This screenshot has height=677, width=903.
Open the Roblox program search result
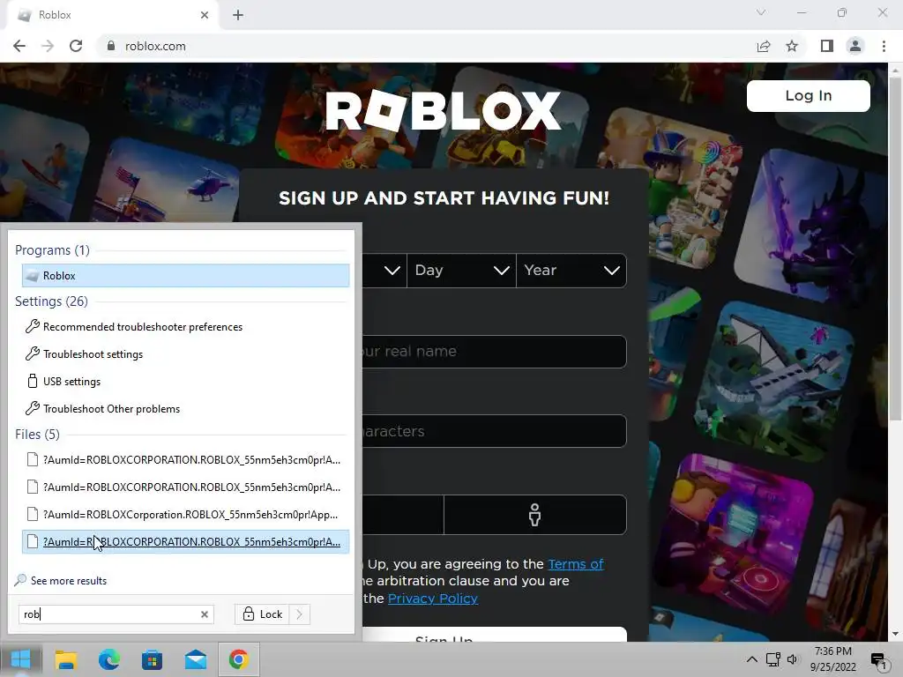(185, 276)
